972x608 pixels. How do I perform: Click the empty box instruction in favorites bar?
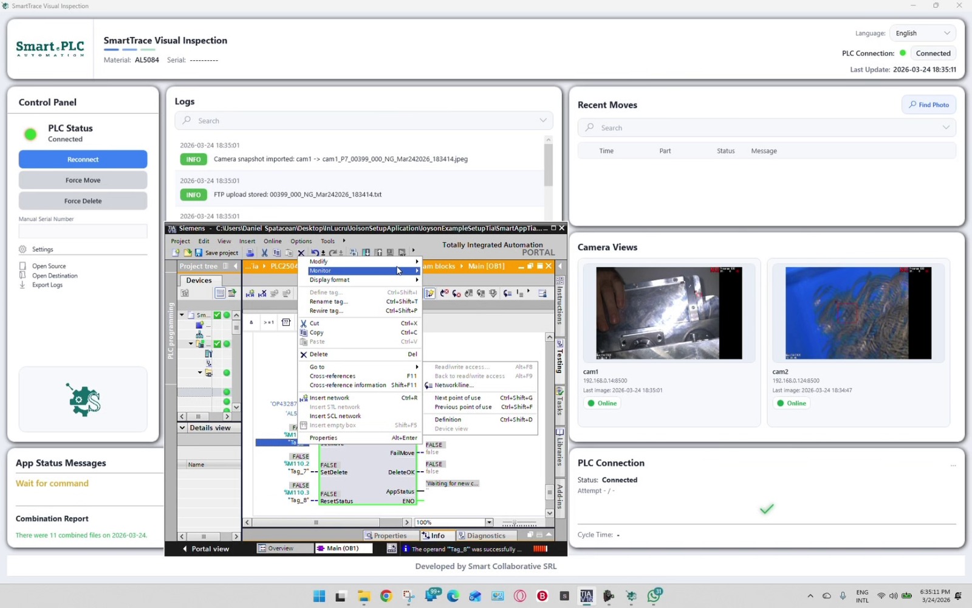(x=286, y=322)
